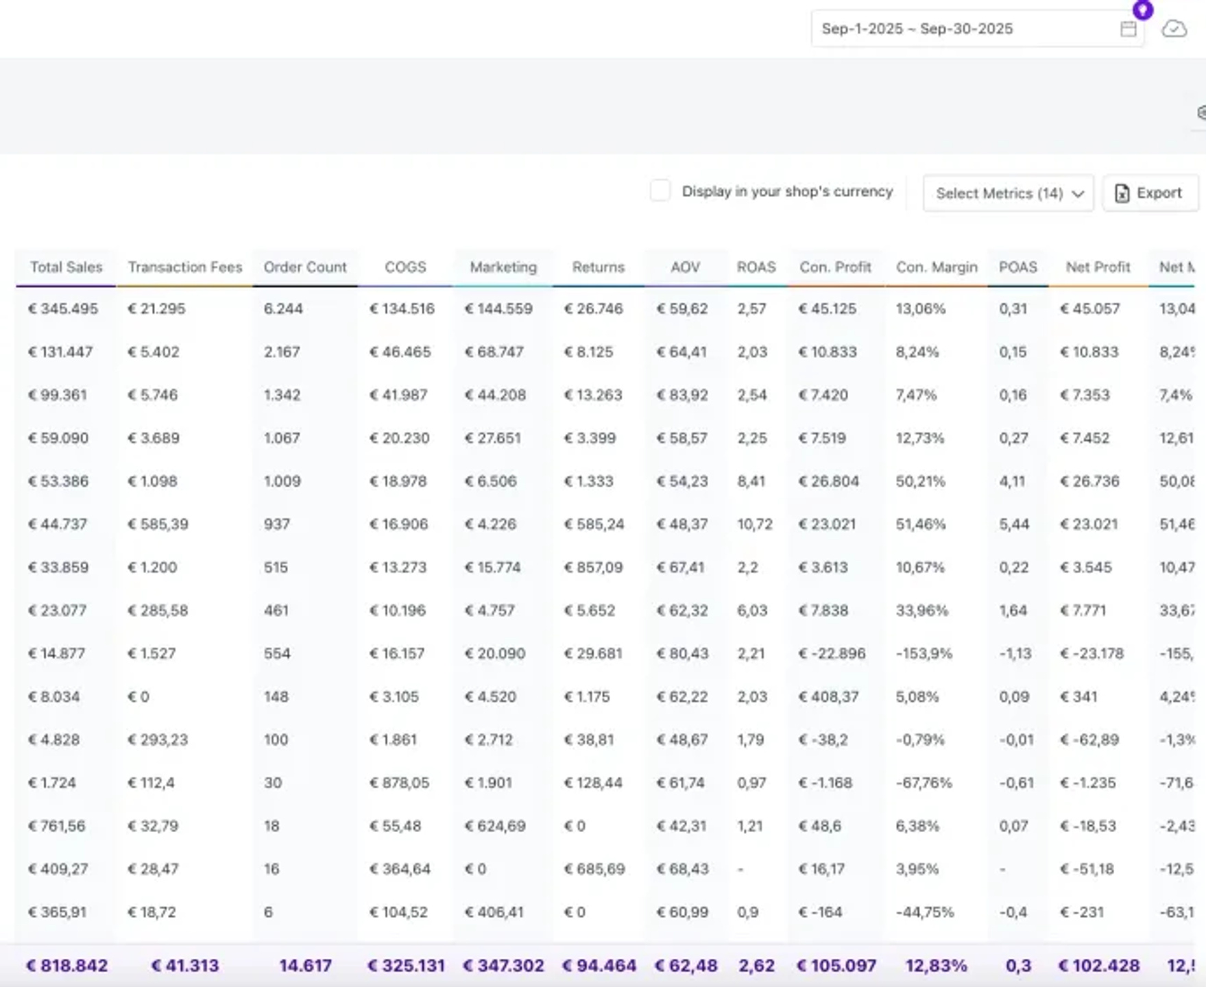Screen dimensions: 1206x987
Task: Open the Select Metrics (14) dropdown
Action: [1008, 193]
